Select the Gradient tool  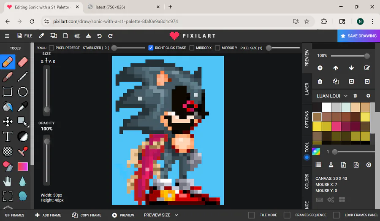(x=23, y=167)
